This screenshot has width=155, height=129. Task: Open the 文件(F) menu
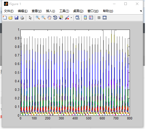point(9,11)
